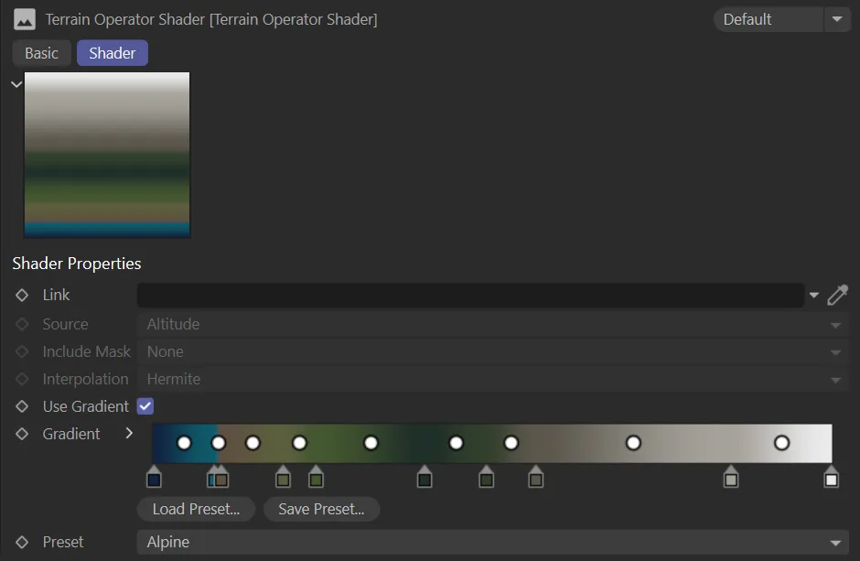
Task: Click the keyframe diamond next to Gradient
Action: point(22,434)
